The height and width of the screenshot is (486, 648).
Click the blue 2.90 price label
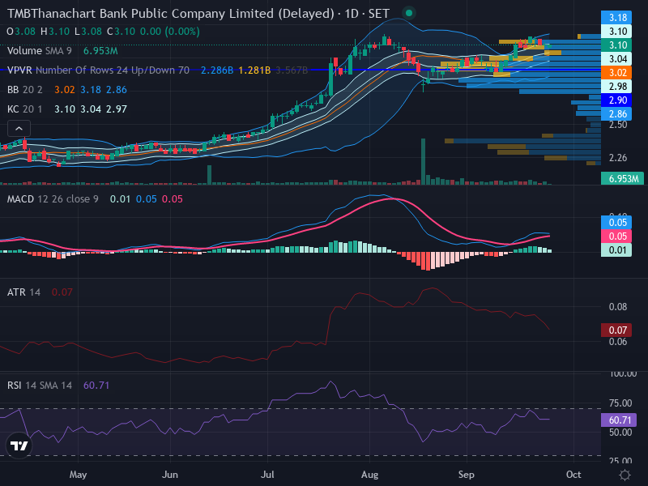tap(616, 100)
